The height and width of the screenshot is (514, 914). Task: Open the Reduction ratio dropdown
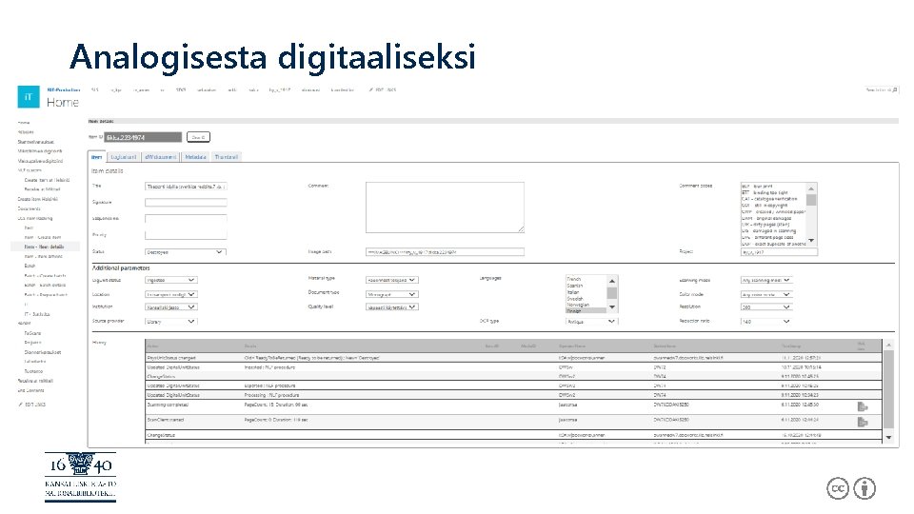pyautogui.click(x=765, y=321)
